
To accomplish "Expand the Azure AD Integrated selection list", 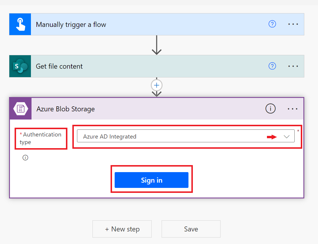I will 287,136.
